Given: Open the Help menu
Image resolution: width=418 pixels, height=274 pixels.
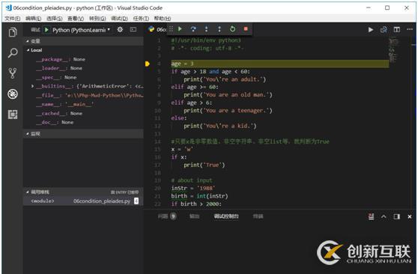Looking at the screenshot, I should [x=163, y=19].
